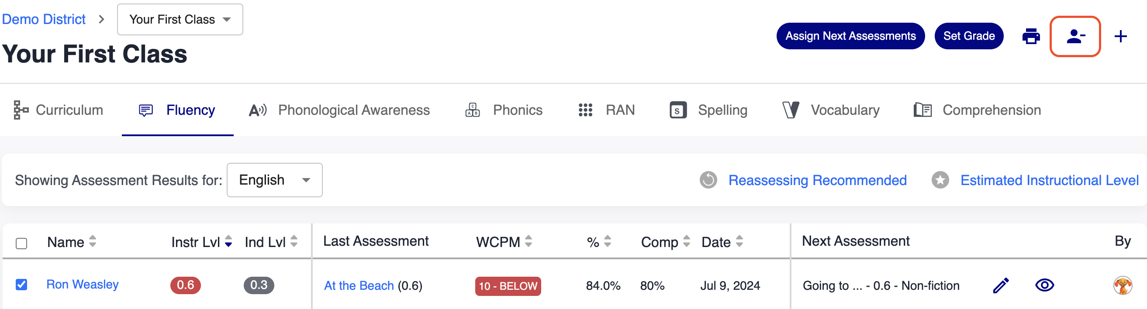Open the Your First Class dropdown

(x=180, y=20)
